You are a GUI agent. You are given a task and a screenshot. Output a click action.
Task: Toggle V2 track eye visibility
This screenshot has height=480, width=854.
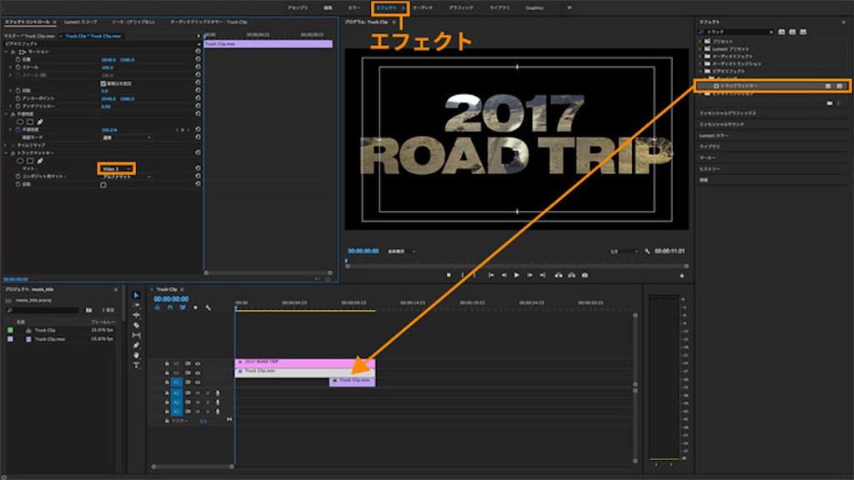(x=198, y=372)
